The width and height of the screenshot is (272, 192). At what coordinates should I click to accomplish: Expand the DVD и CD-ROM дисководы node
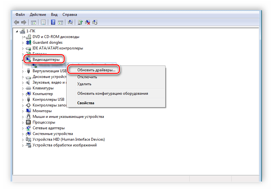[x=23, y=37]
